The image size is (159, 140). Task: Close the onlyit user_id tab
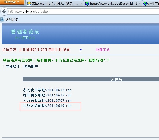coord(140,4)
